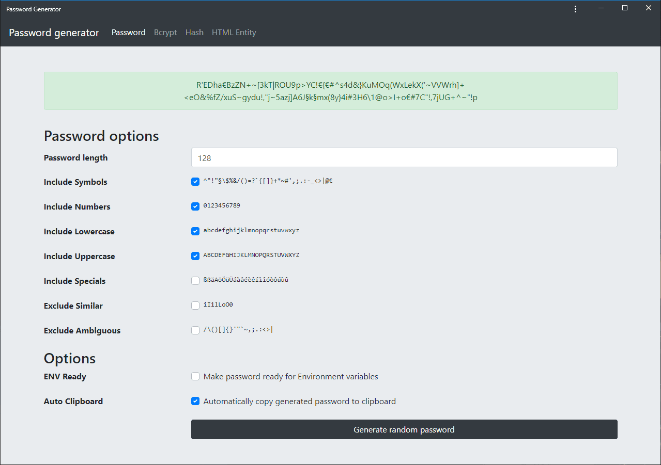Turn off the Auto Clipboard checkbox
This screenshot has width=661, height=465.
tap(195, 401)
